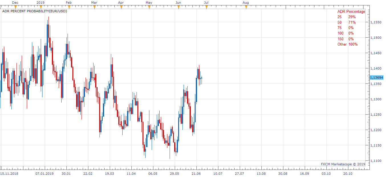Click the 100 row showing 0%
Viewport: 386px width, 177px height.
tap(346, 33)
